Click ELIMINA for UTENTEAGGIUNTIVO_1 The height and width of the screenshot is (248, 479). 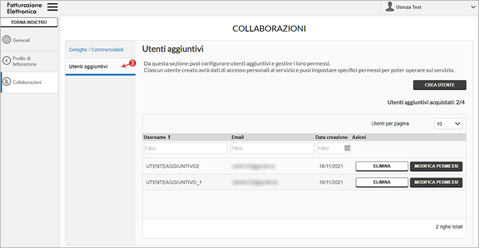tap(382, 182)
